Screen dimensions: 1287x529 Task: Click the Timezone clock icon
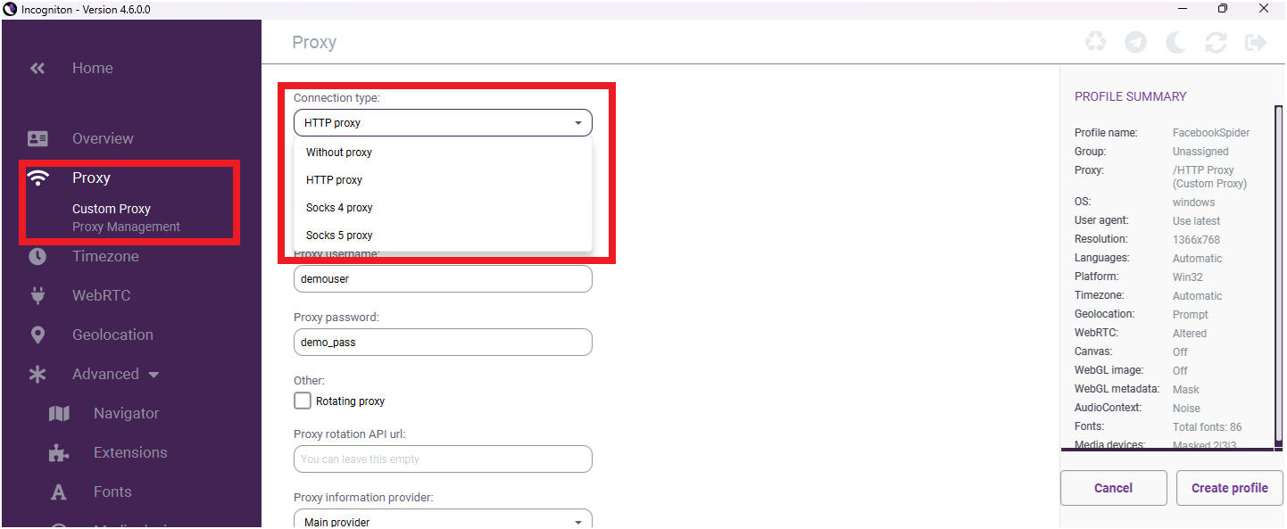(37, 256)
